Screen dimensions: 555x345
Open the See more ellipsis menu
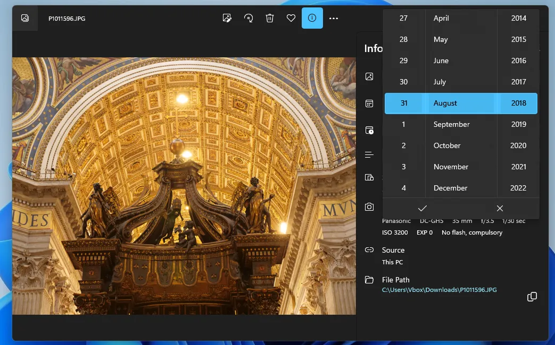[334, 18]
